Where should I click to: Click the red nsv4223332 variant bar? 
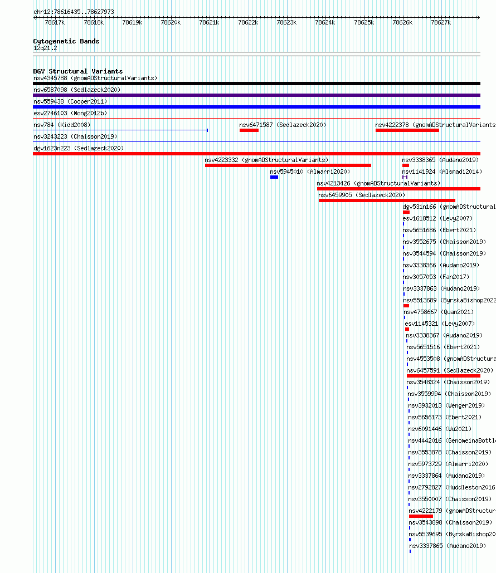point(288,165)
